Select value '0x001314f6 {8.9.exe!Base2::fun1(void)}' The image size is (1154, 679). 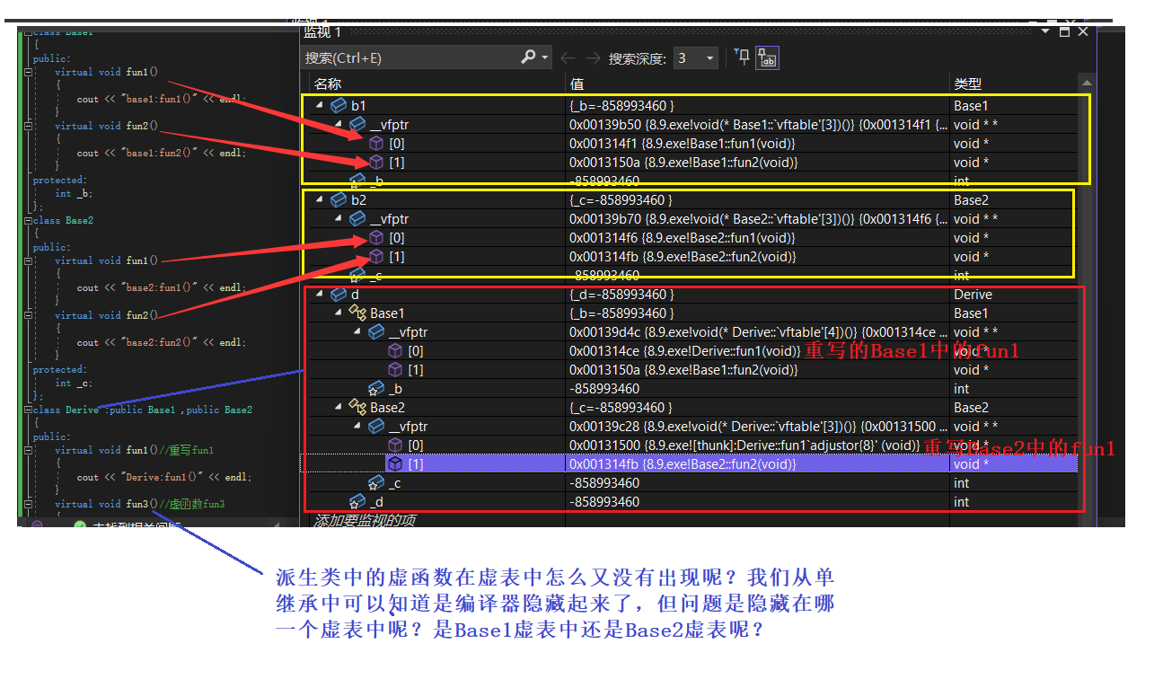(683, 238)
